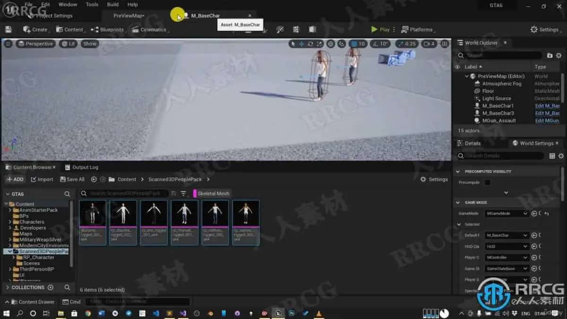The width and height of the screenshot is (567, 319).
Task: Add a new collection with the plus icon
Action: pos(51,287)
